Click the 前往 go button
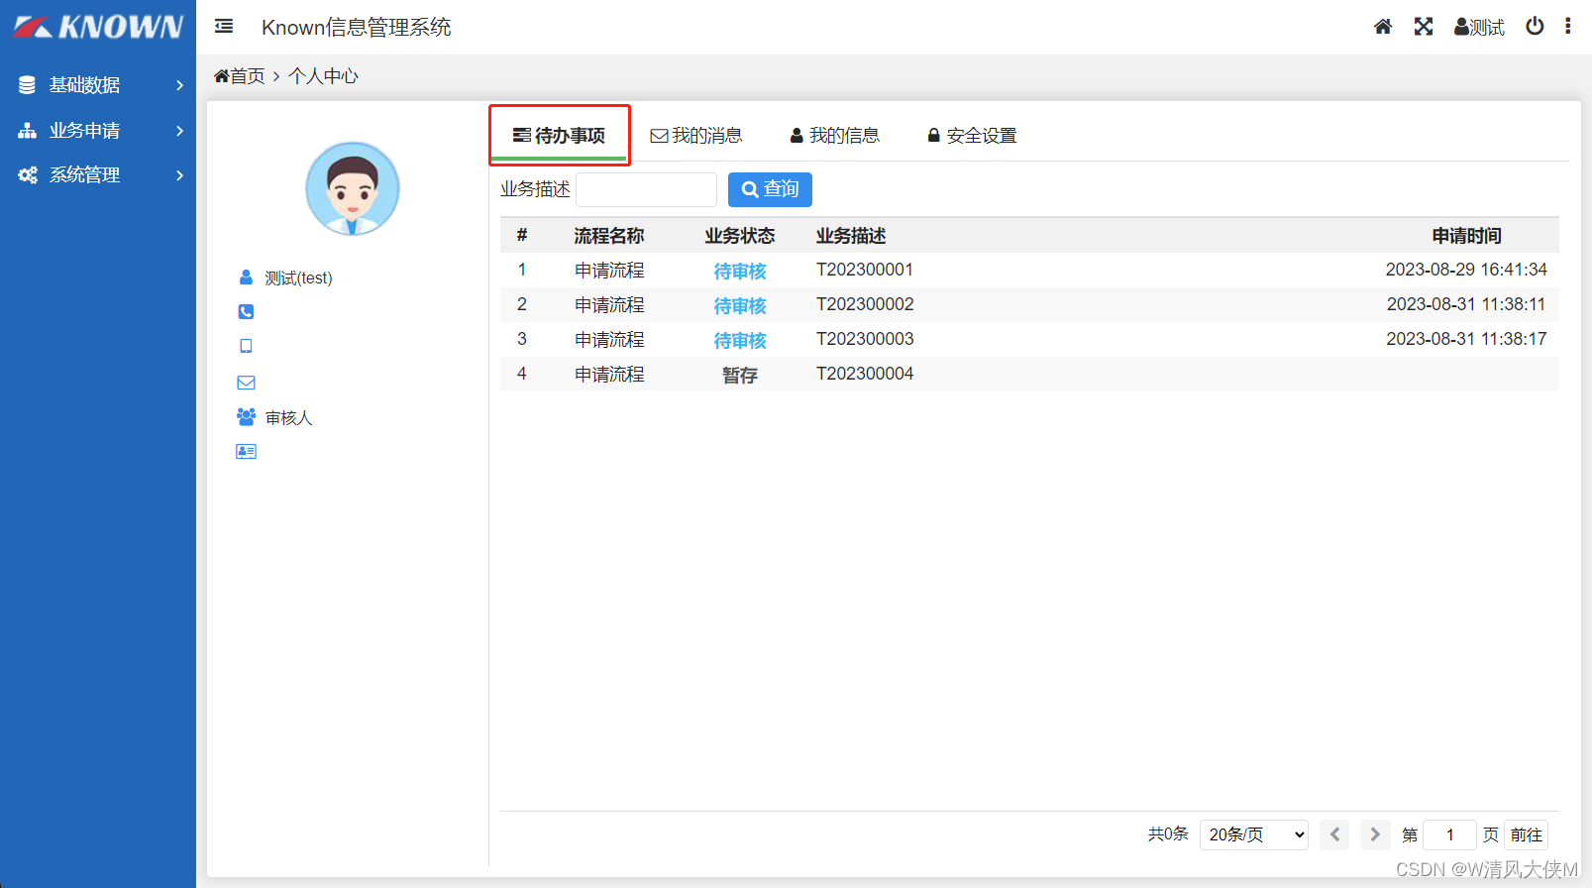1592x888 pixels. 1526,835
